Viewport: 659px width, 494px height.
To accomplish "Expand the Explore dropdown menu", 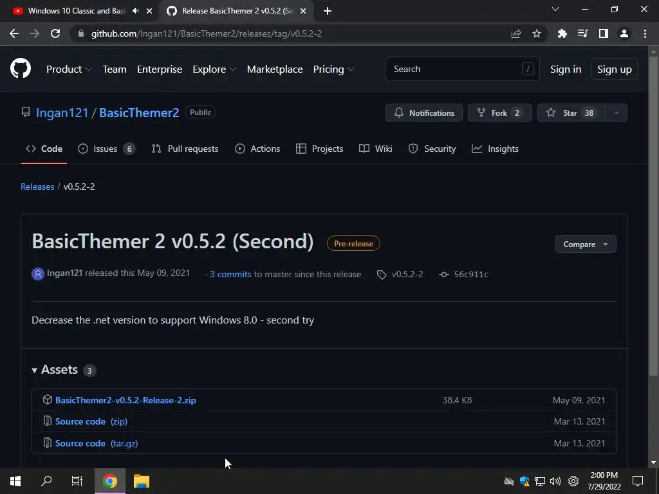I will (214, 69).
